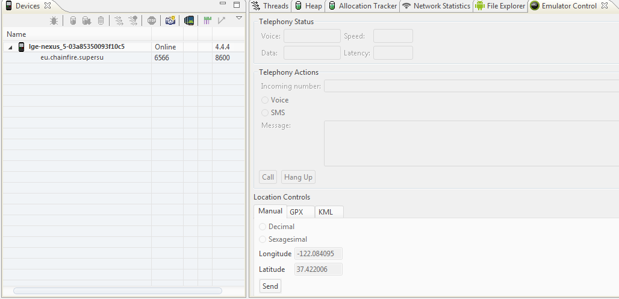Select the Voice radio button
Image resolution: width=619 pixels, height=299 pixels.
coord(264,100)
